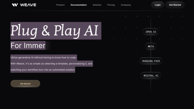Image resolution: width=194 pixels, height=109 pixels.
Task: Click the Login button
Action: tap(158, 5)
